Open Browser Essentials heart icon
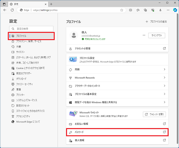The width and height of the screenshot is (179, 148). (x=153, y=10)
